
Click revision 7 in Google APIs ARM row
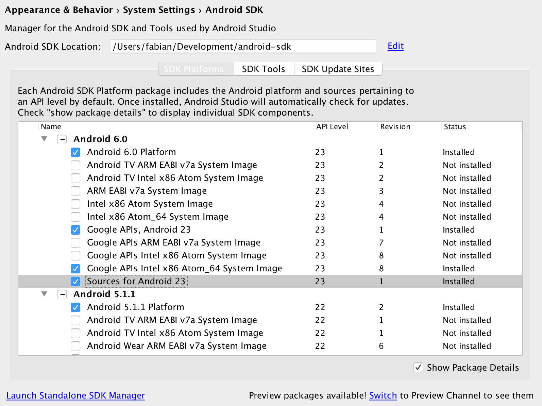tap(382, 243)
